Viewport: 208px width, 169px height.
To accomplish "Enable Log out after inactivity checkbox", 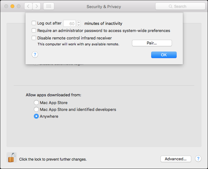I will 34,23.
